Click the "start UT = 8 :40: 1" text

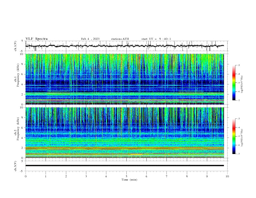click(156, 39)
